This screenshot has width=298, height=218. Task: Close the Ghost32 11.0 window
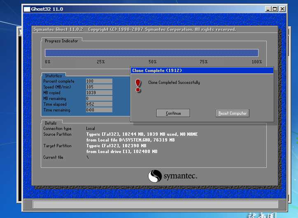tap(282, 9)
